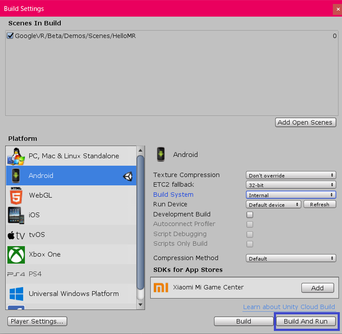Open the Run Device dropdown

(x=273, y=205)
